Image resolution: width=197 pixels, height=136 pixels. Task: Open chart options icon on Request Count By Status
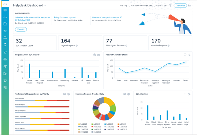coord(189,55)
